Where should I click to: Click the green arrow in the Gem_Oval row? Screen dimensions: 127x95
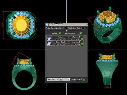82,44
